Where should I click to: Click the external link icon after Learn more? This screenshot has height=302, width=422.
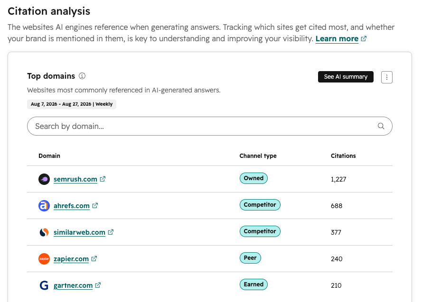(x=364, y=39)
